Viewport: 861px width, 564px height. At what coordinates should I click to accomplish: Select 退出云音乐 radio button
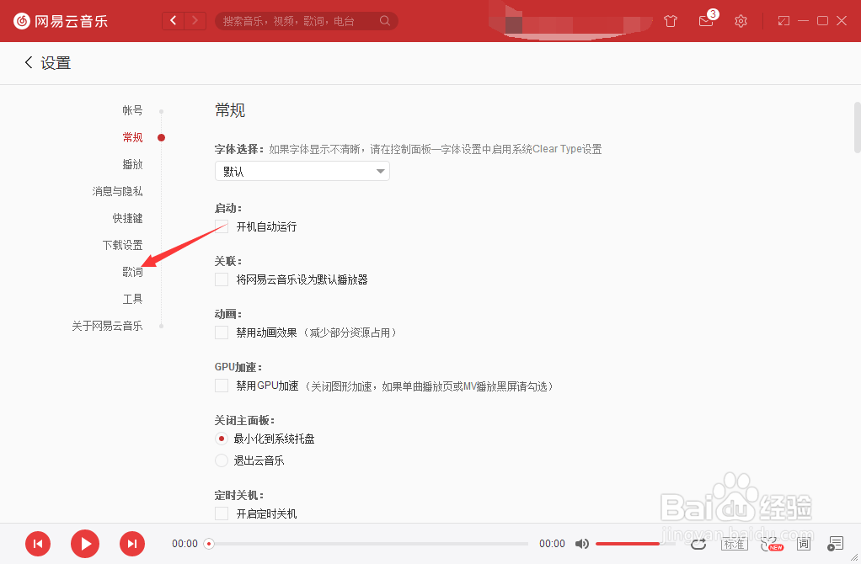[221, 460]
